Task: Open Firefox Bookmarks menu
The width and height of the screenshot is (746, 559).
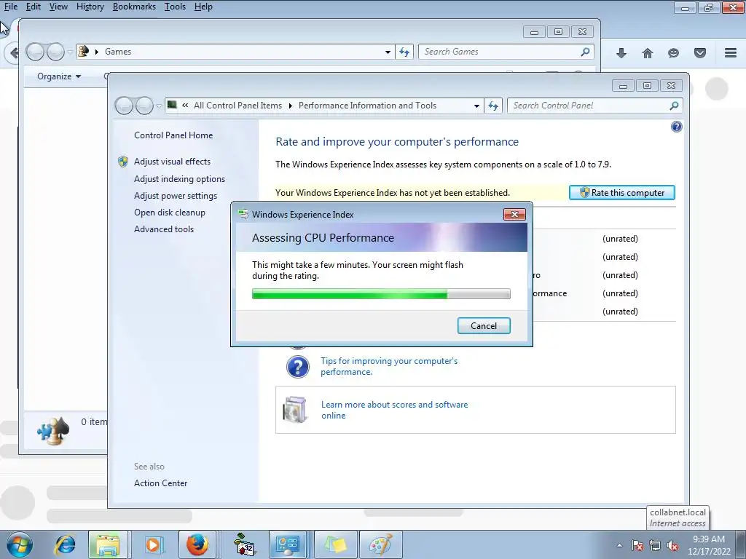Action: (134, 7)
